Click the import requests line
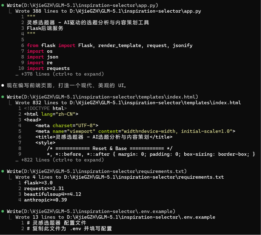Image resolution: width=261 pixels, height=235 pixels. pos(48,68)
